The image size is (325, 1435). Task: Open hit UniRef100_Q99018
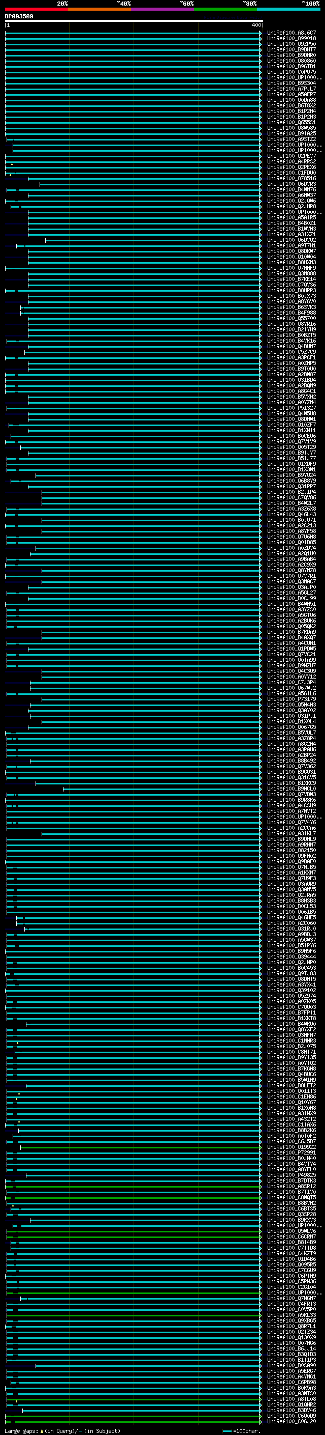coord(291,39)
